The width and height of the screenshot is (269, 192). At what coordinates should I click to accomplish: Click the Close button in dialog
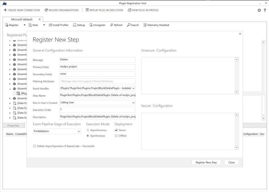pos(231,162)
